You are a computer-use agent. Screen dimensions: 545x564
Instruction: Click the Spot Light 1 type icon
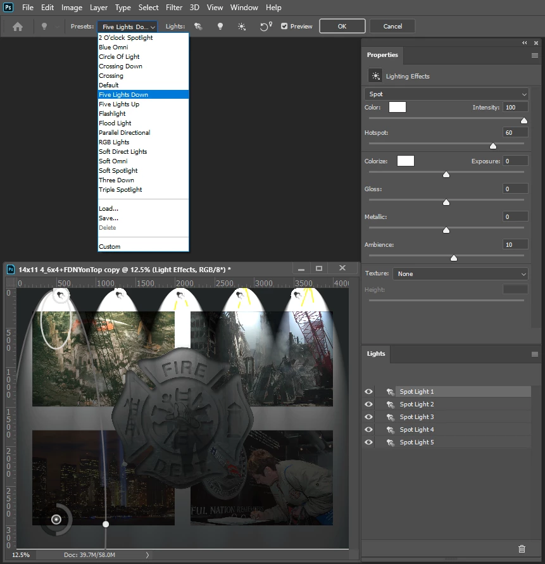(391, 392)
